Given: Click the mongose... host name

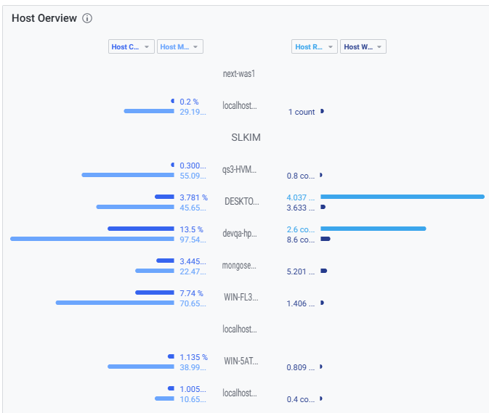Looking at the screenshot, I should tap(239, 265).
